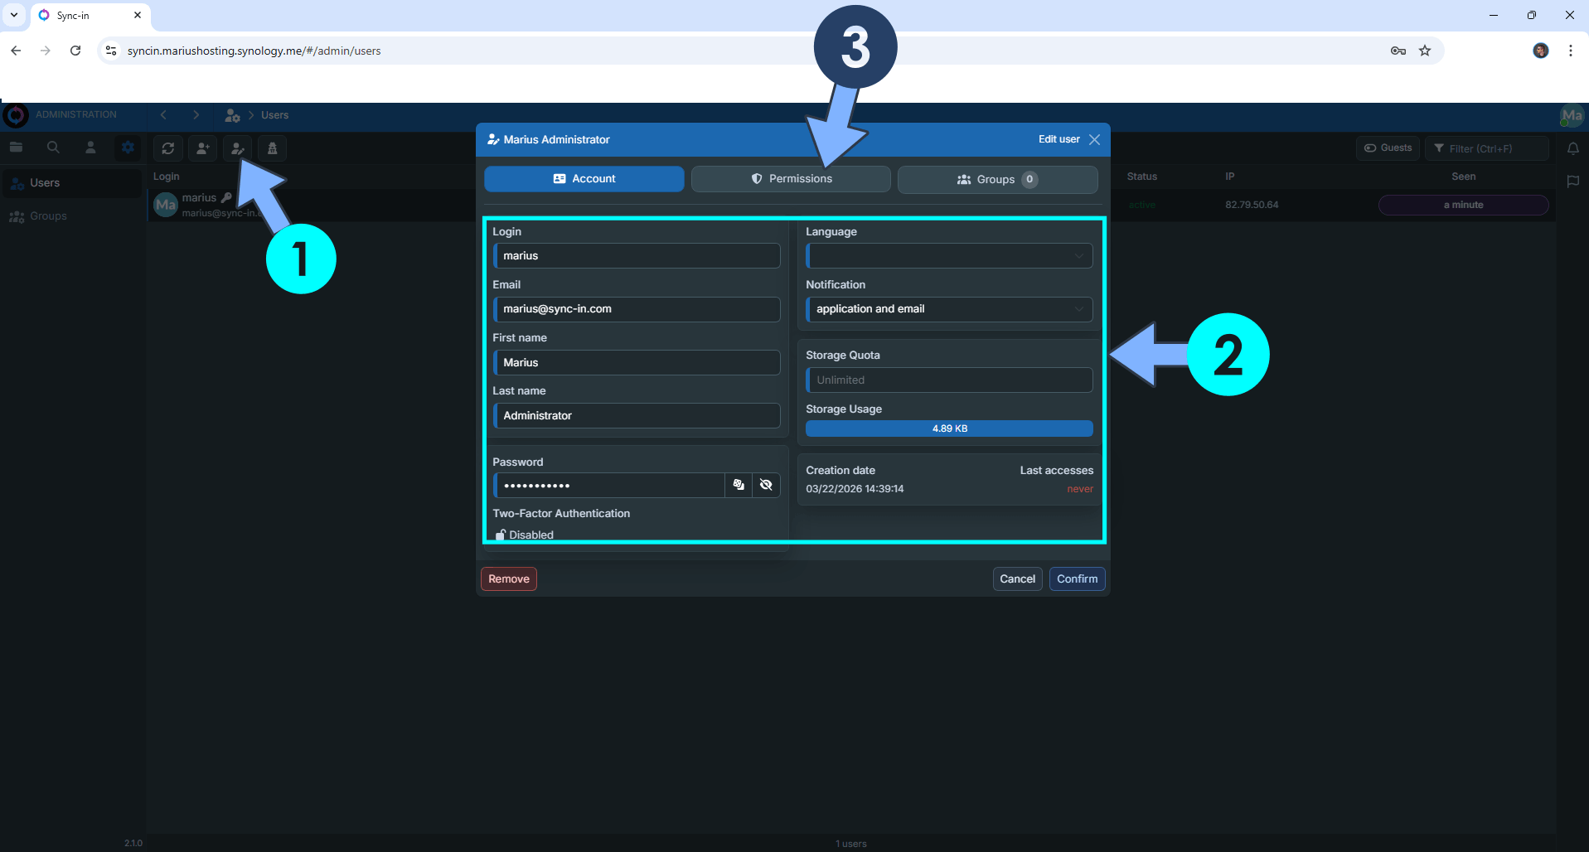1589x852 pixels.
Task: Toggle password visibility with the eye icon
Action: [766, 485]
